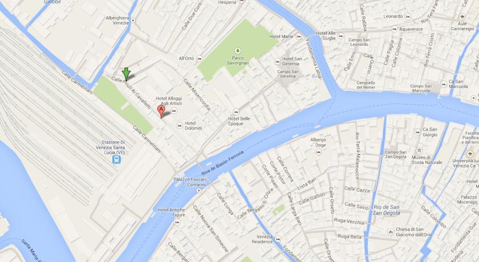Open the Hotel Dolomiti bed icon
The image size is (479, 262).
pyautogui.click(x=180, y=125)
